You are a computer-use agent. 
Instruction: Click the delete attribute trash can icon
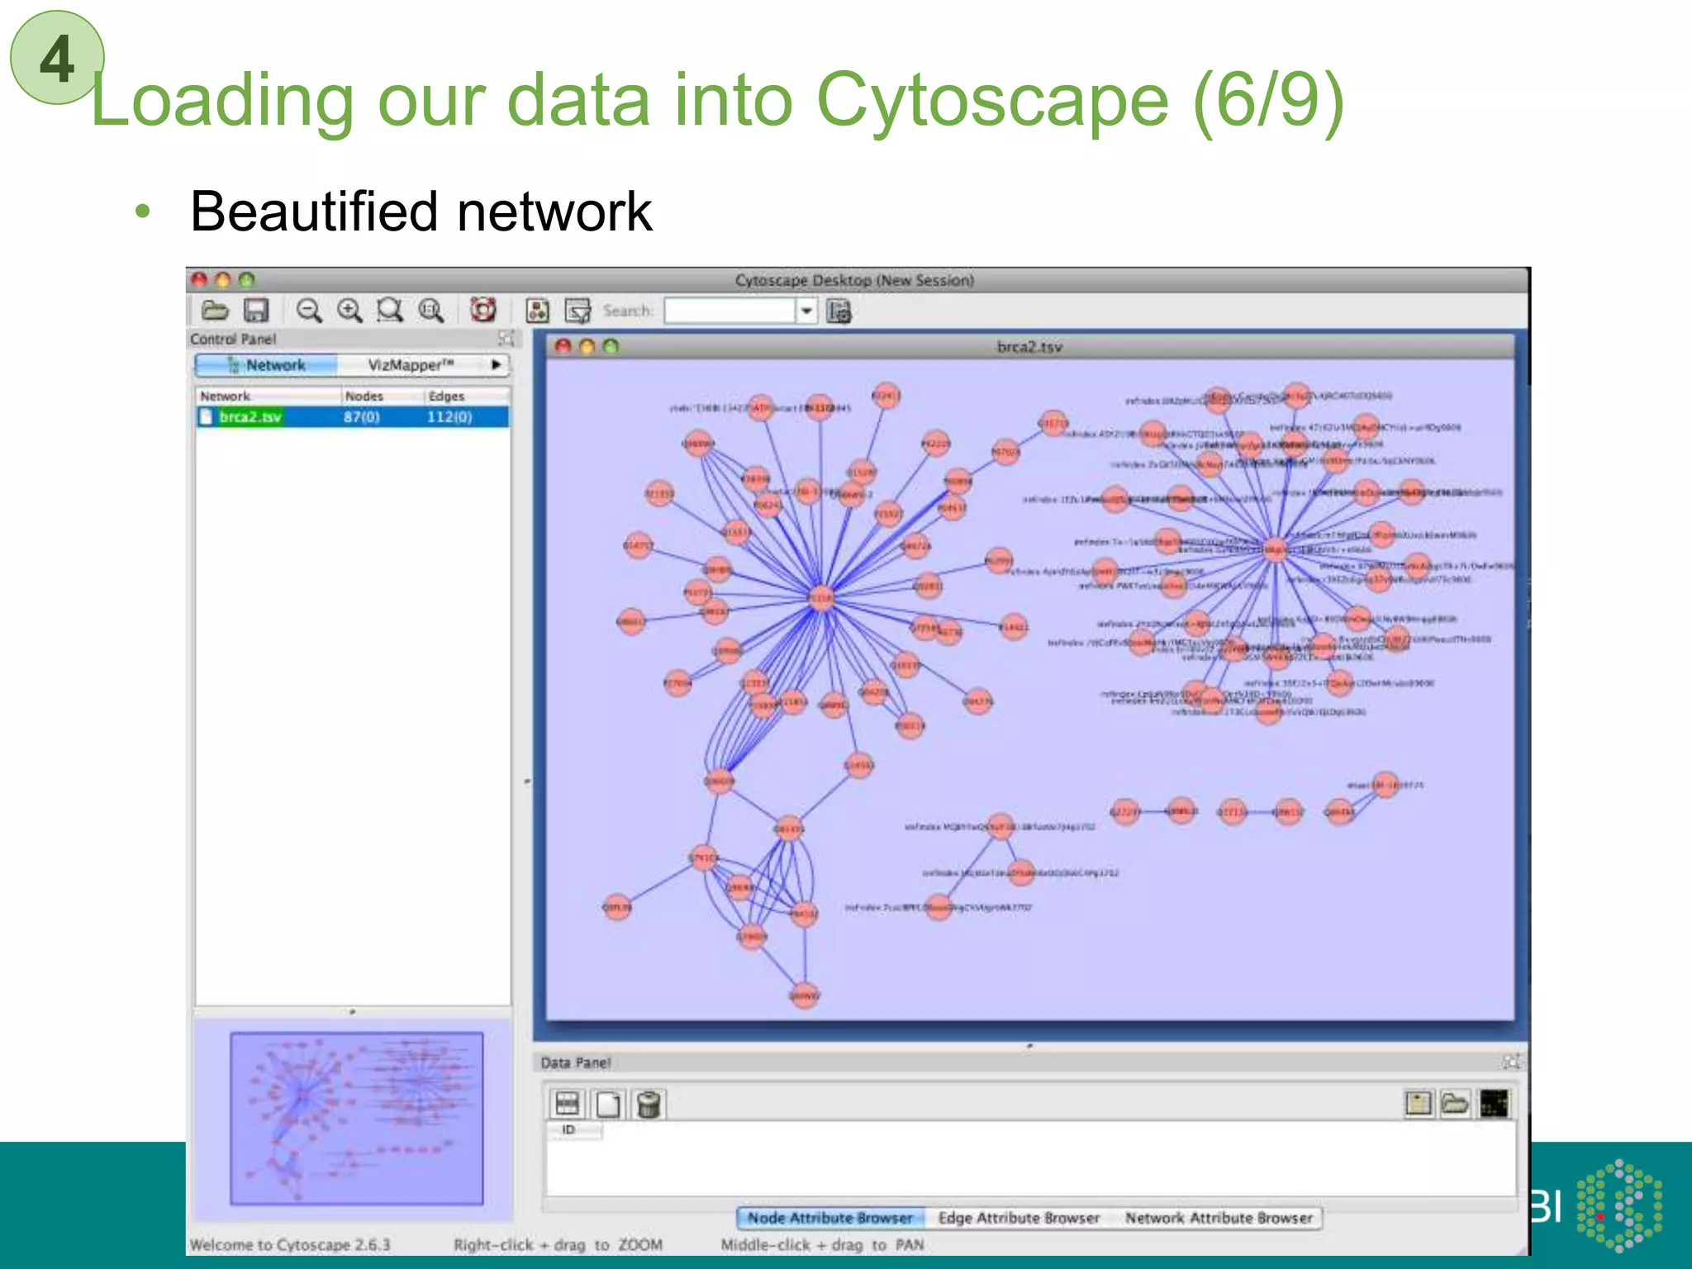[x=649, y=1104]
